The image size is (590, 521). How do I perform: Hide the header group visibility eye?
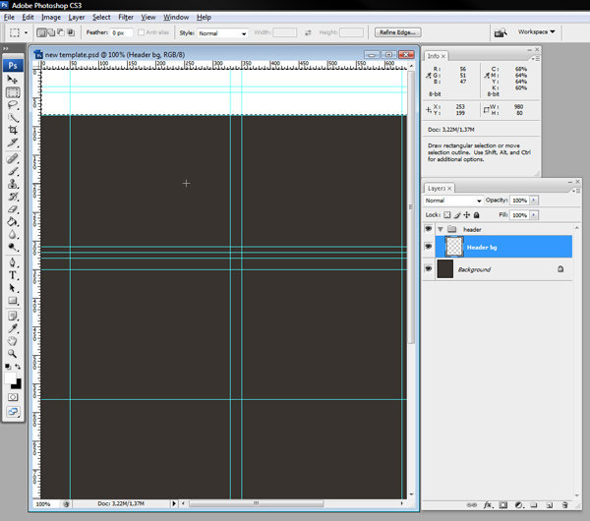(428, 229)
